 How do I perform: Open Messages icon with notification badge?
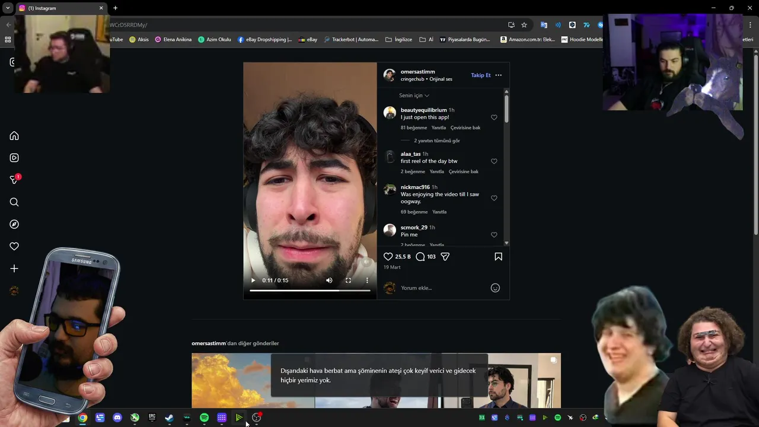[x=15, y=180]
